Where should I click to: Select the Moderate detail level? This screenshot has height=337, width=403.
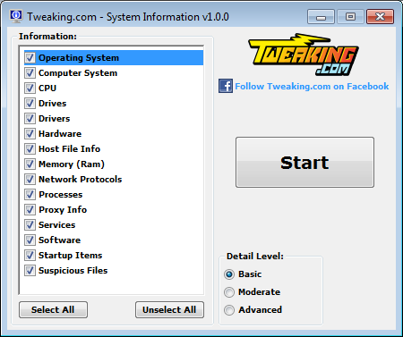pyautogui.click(x=229, y=292)
